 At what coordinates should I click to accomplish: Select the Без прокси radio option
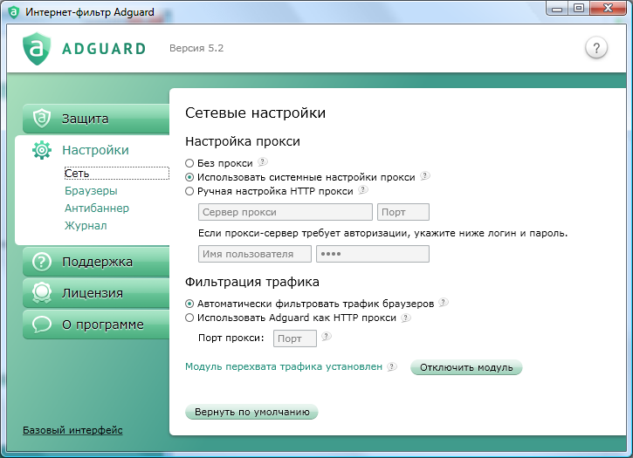pyautogui.click(x=189, y=163)
